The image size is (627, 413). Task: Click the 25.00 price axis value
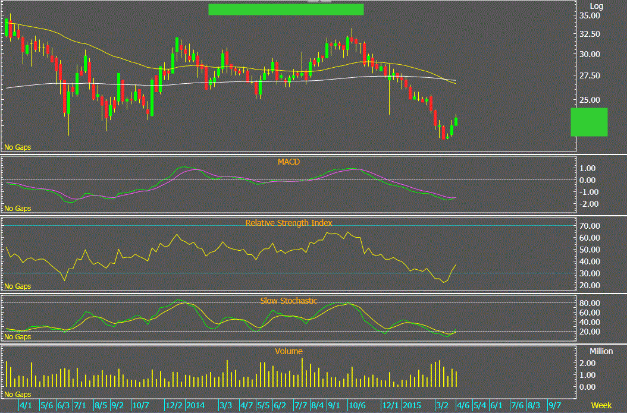[590, 100]
